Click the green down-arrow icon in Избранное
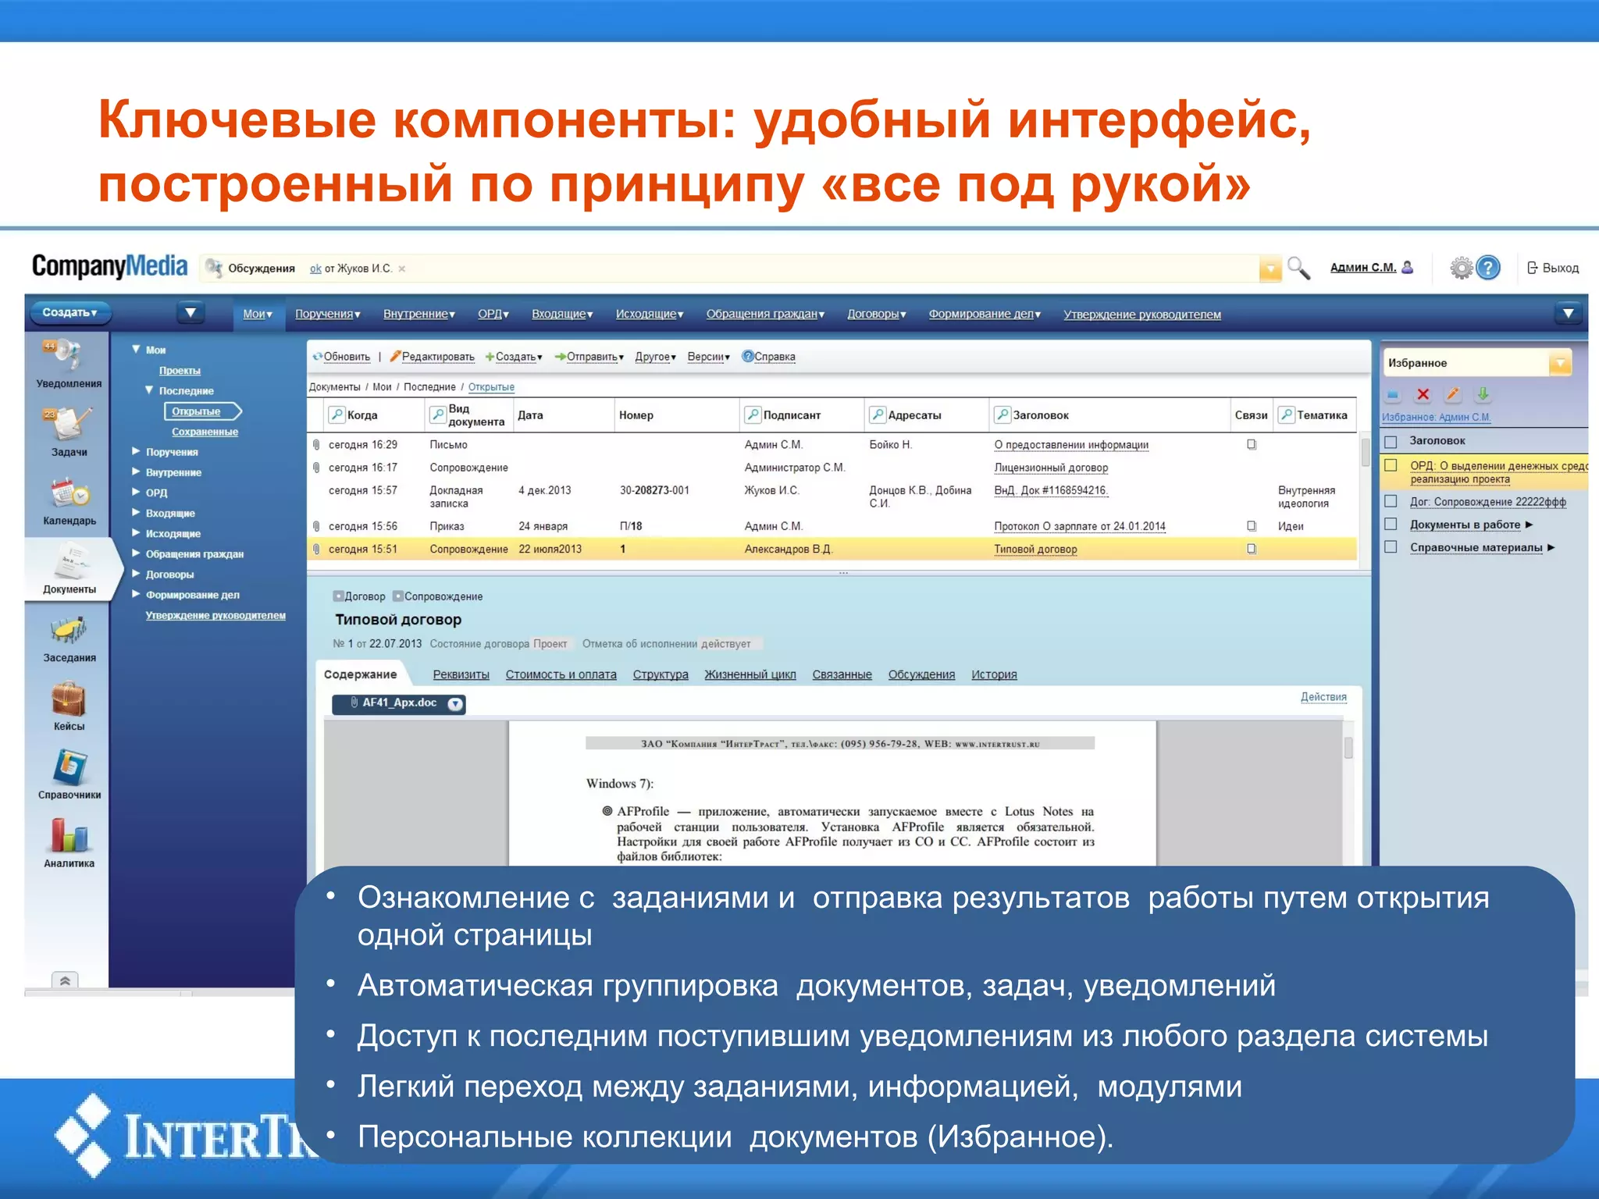 [1483, 394]
